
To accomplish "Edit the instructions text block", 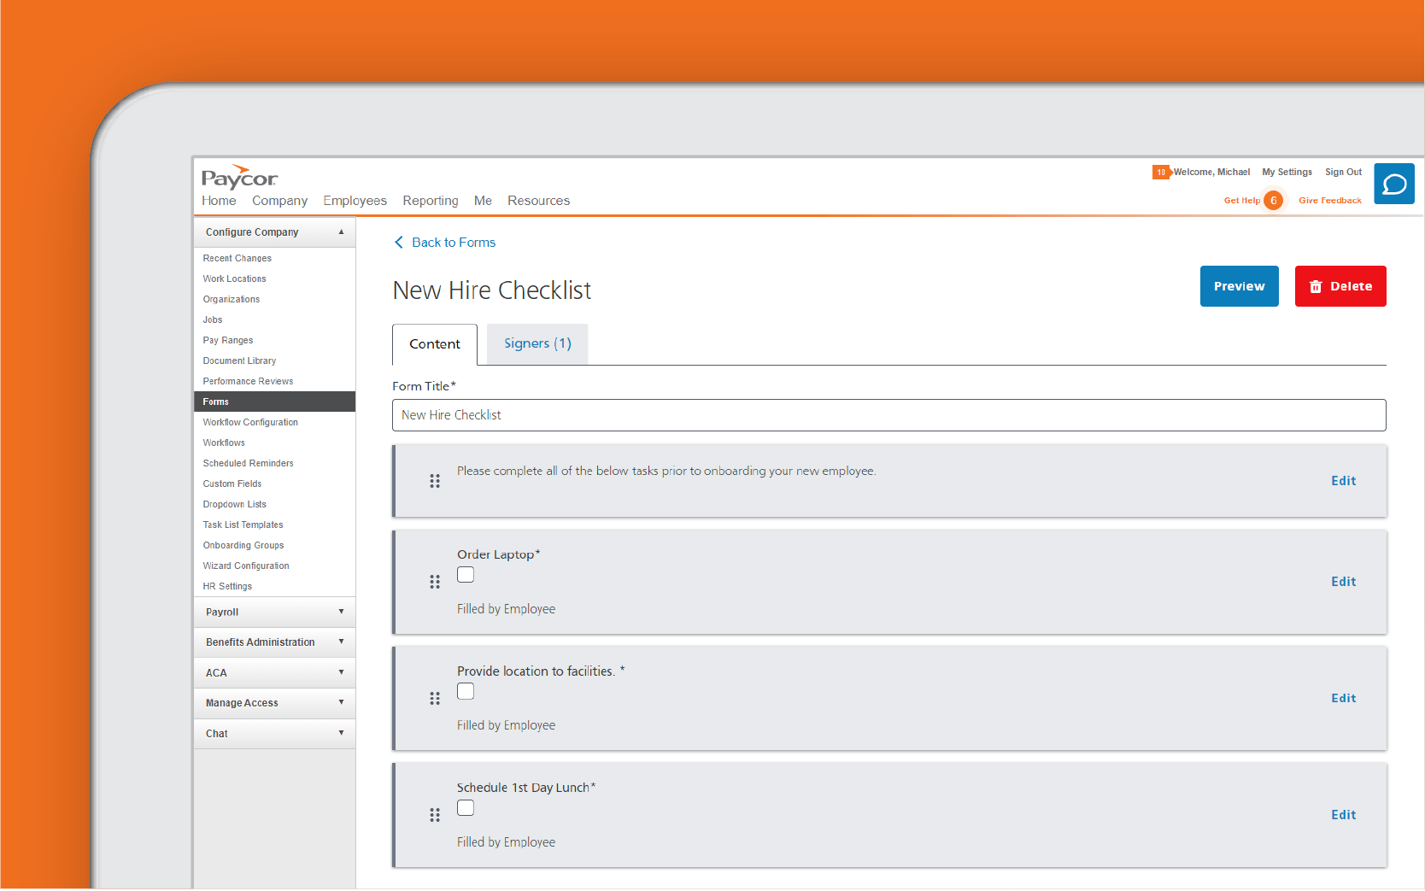I will [1344, 481].
